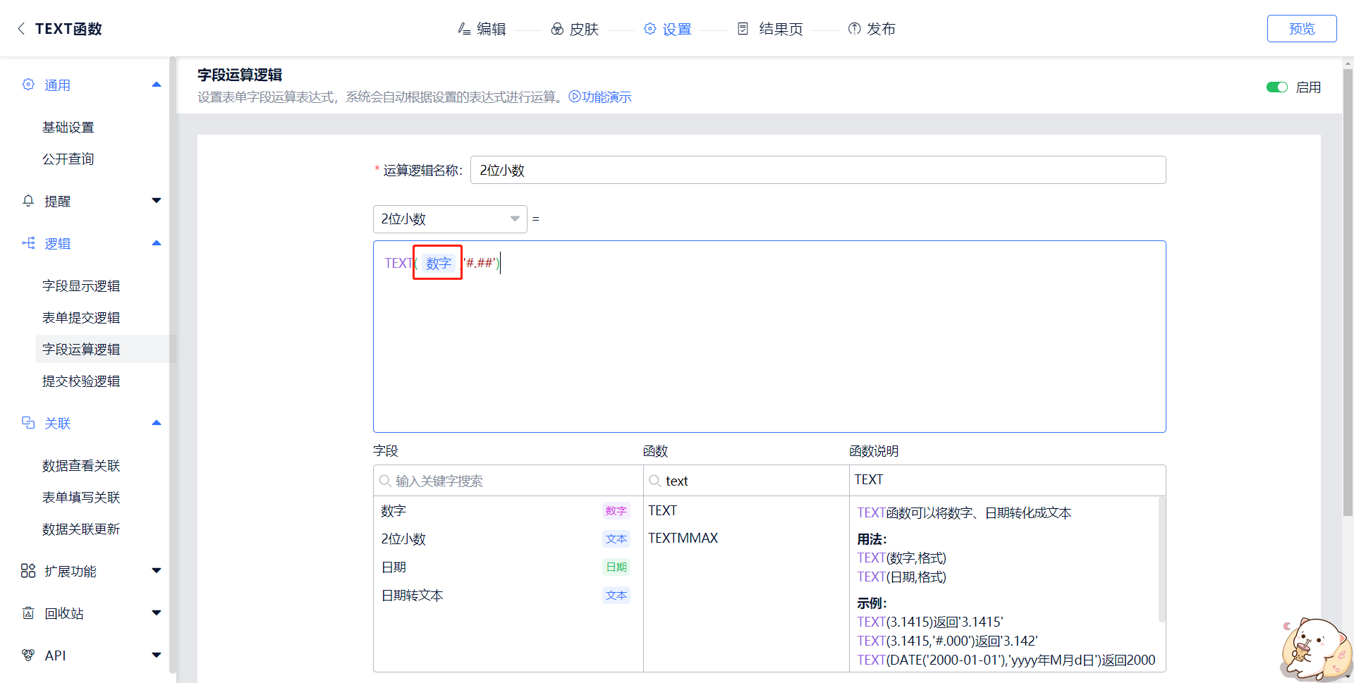
Task: Click the 扩展功能 grid icon
Action: coord(28,571)
